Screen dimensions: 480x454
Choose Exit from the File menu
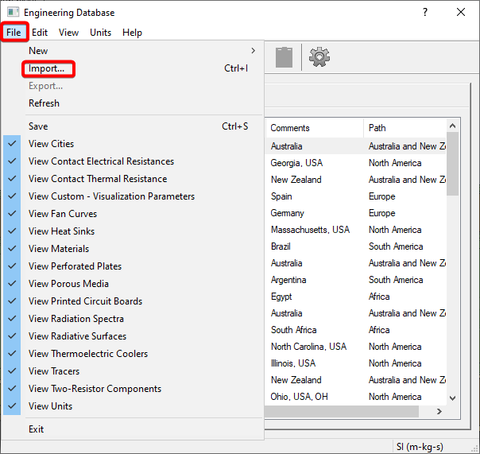[134, 429]
